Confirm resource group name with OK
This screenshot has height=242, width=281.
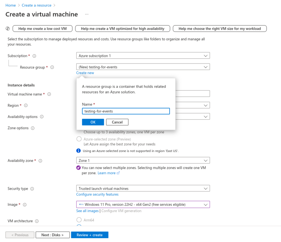pyautogui.click(x=93, y=122)
